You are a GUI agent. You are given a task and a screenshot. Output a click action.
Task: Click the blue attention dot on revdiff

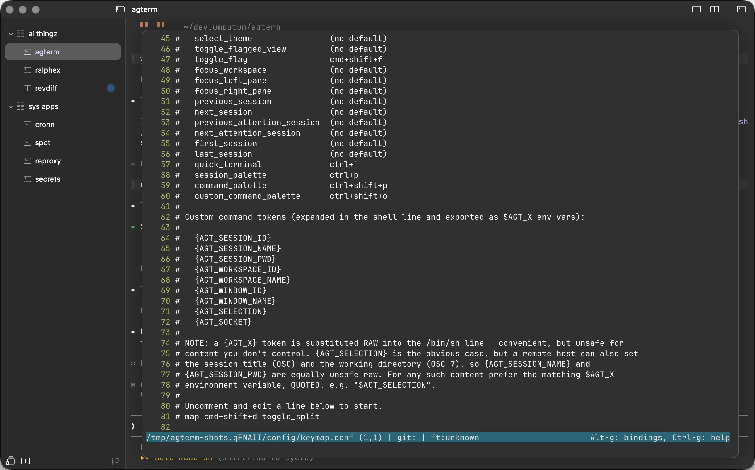pyautogui.click(x=111, y=88)
